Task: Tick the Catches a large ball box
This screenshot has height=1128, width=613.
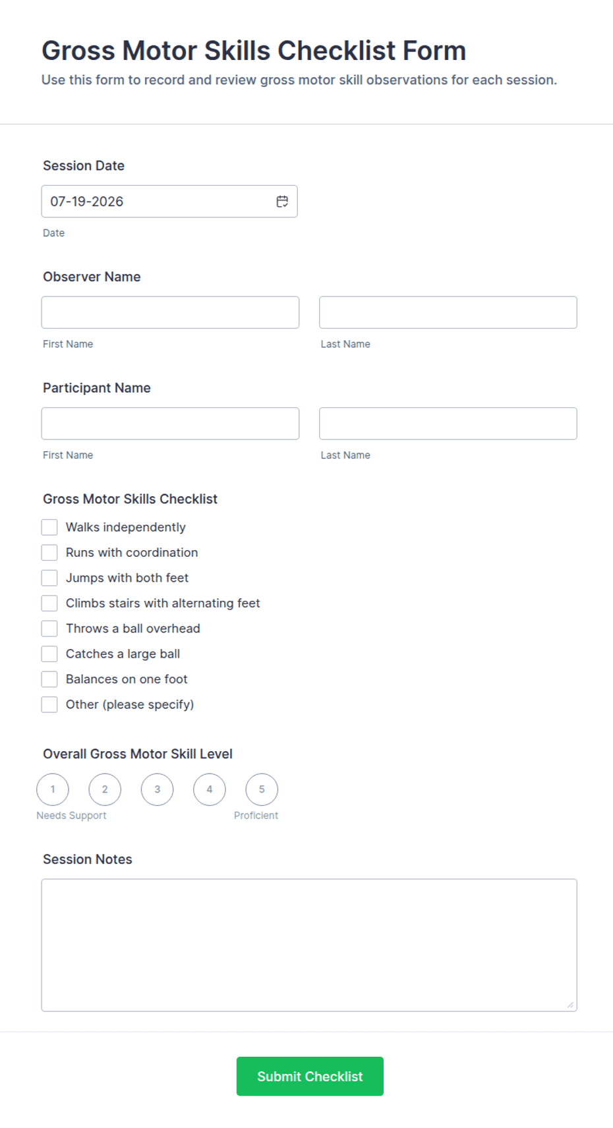Action: click(x=49, y=654)
